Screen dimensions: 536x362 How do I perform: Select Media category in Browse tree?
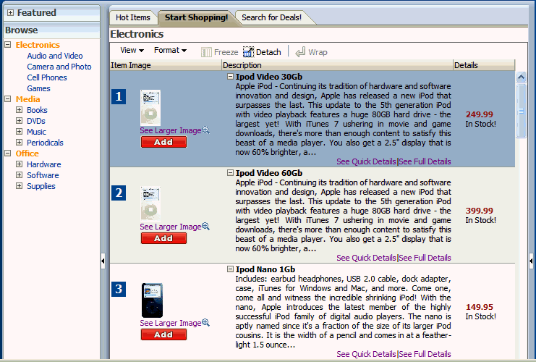tap(27, 99)
